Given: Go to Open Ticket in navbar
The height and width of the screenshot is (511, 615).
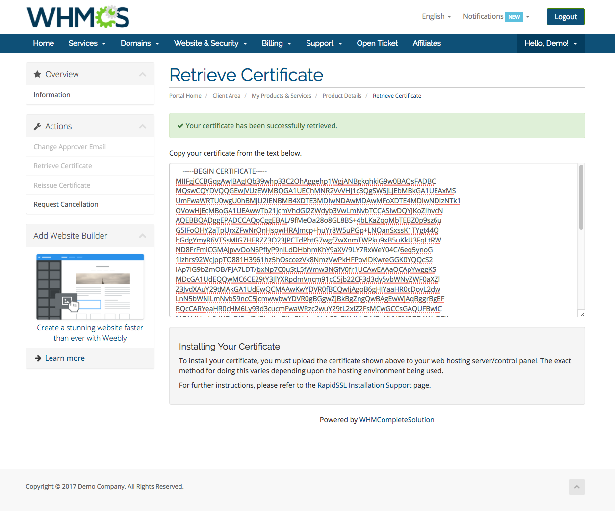Looking at the screenshot, I should click(377, 43).
